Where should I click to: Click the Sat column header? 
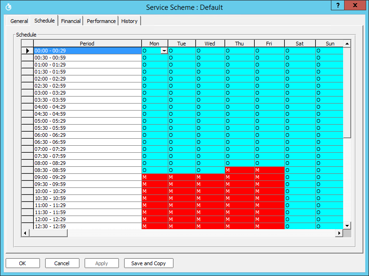(x=300, y=44)
